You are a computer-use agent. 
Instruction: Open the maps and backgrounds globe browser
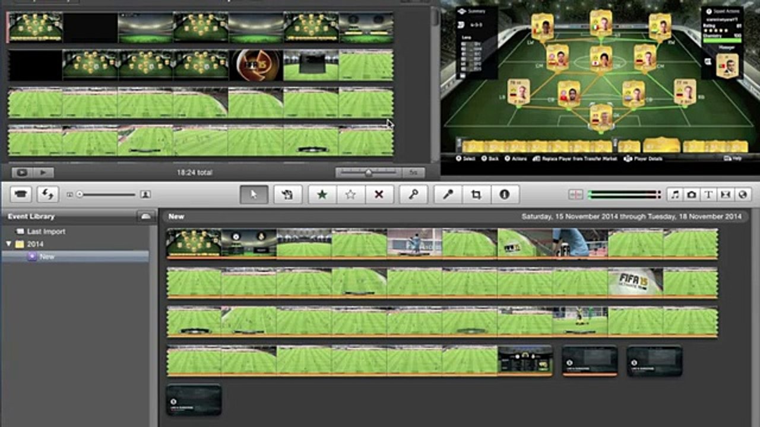(x=743, y=195)
